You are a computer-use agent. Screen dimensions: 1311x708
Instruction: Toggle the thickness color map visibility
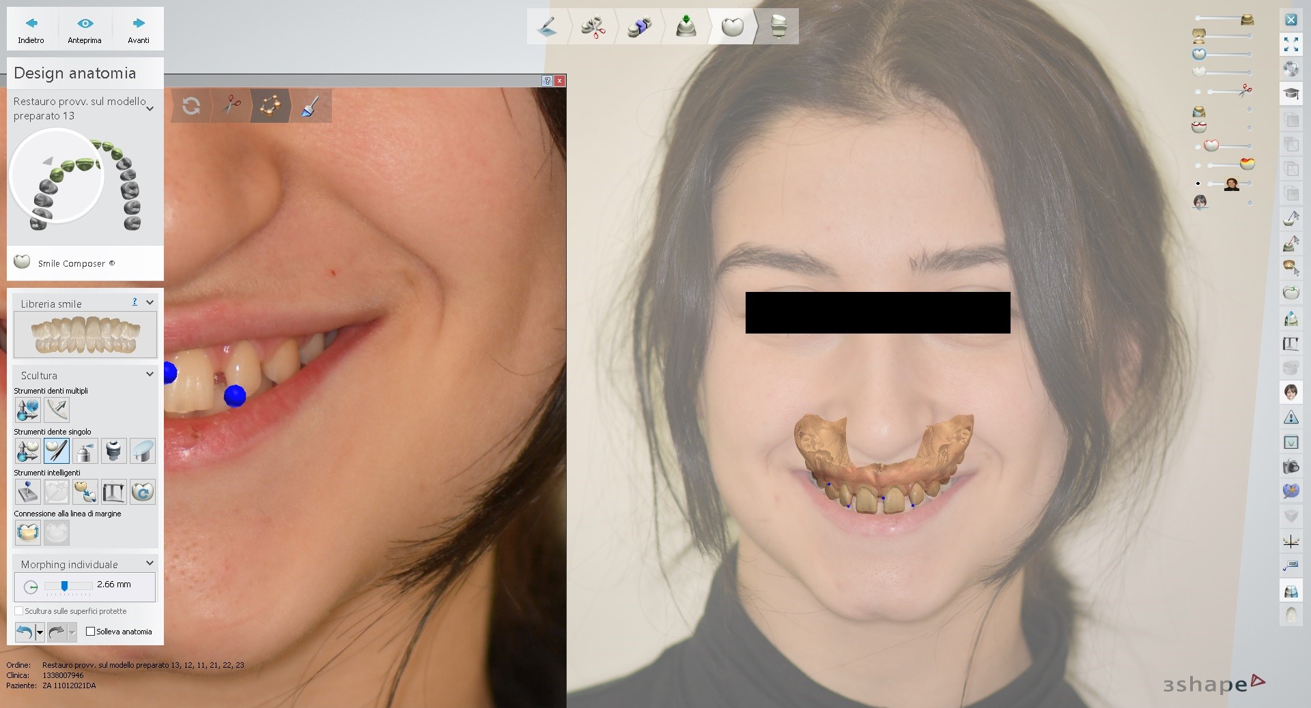1247,164
